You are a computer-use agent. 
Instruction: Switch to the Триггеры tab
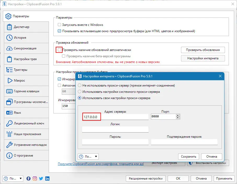tap(26, 70)
